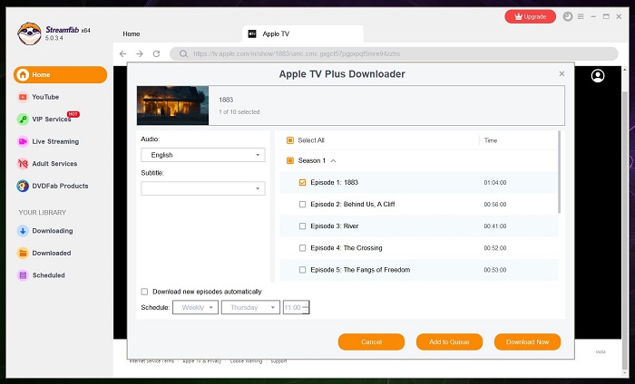
Task: Switch to the Home tab
Action: 132,34
